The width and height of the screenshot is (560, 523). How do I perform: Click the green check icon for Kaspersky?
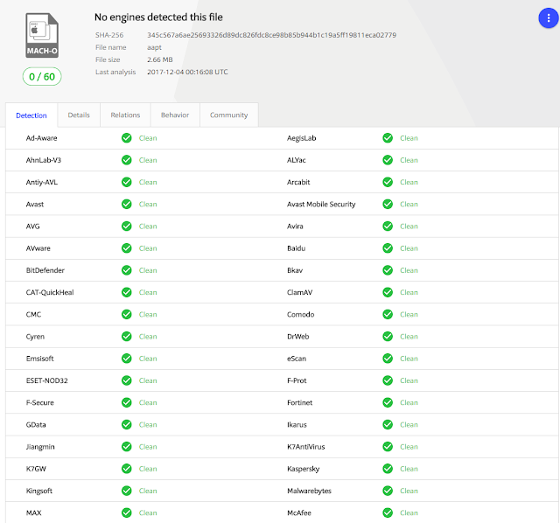[388, 469]
